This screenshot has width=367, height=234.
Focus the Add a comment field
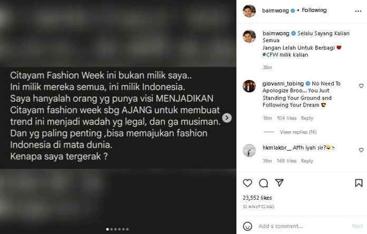pos(303,226)
